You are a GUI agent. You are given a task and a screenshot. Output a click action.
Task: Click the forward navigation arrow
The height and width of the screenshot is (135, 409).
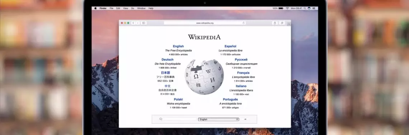[x=138, y=23]
